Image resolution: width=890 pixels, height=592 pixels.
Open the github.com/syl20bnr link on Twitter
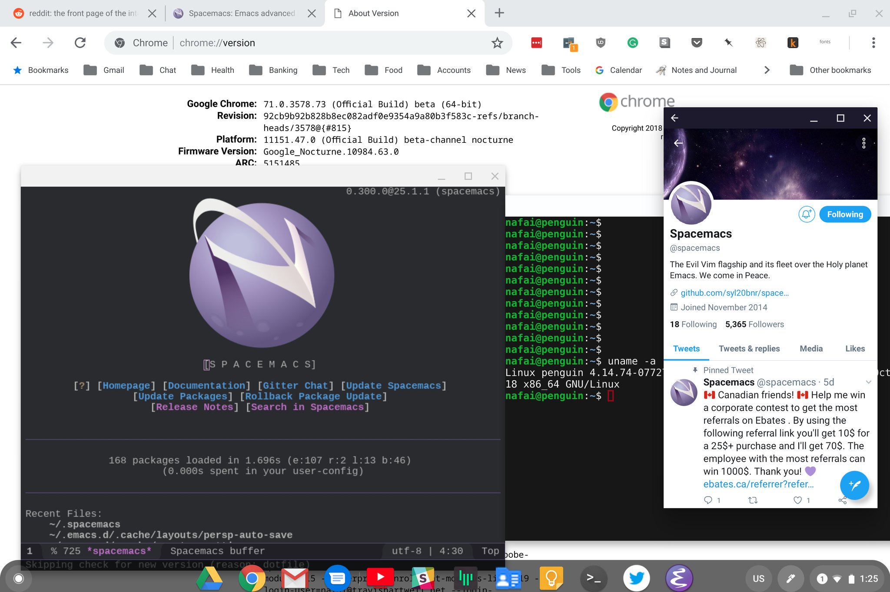point(734,293)
